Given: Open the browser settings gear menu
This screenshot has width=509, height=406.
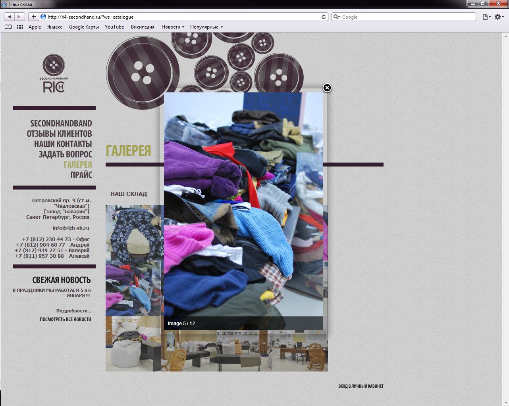Looking at the screenshot, I should click(x=499, y=17).
